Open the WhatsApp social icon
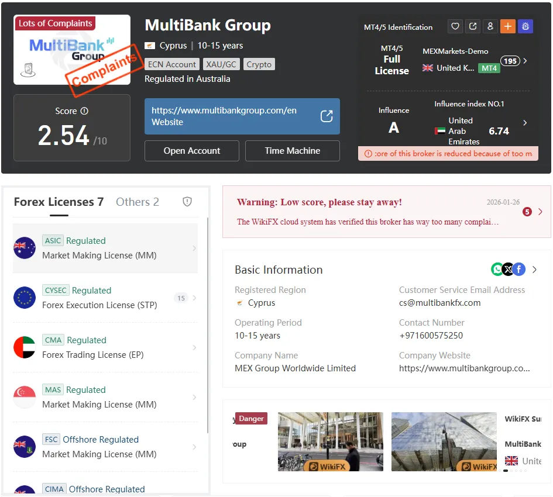 pyautogui.click(x=497, y=270)
